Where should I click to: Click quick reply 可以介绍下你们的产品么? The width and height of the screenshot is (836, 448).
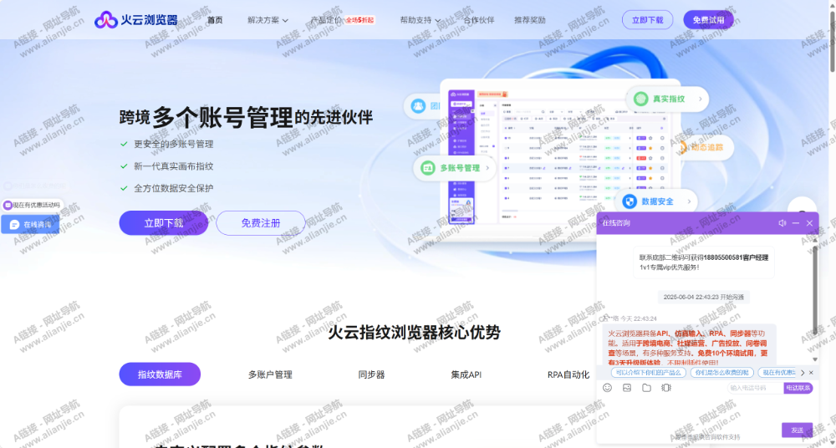point(648,373)
